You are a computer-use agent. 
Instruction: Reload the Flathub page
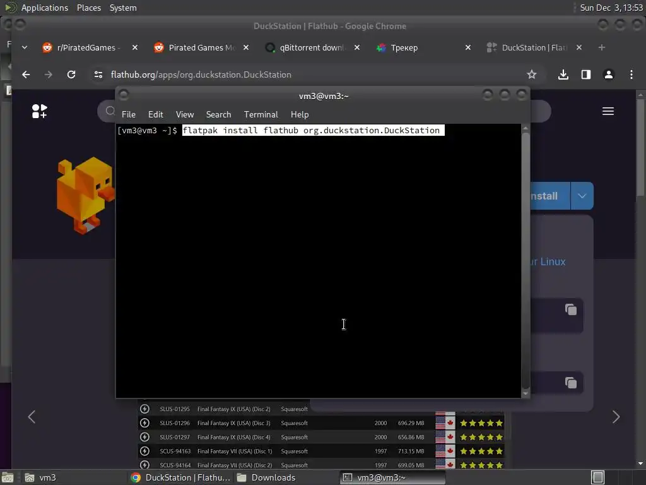(71, 75)
